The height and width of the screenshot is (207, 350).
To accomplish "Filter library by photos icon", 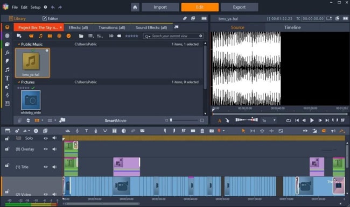I will (50, 36).
